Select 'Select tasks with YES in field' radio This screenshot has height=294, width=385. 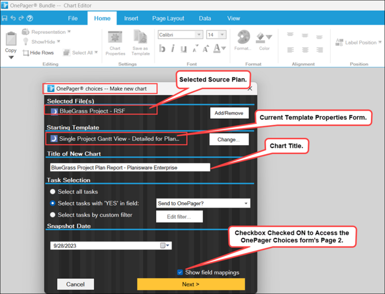click(53, 203)
